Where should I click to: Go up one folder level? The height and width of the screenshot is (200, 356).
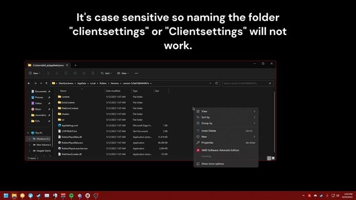tap(46, 83)
